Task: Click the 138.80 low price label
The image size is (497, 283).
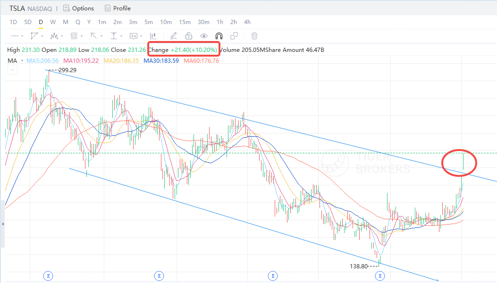Action: tap(359, 266)
